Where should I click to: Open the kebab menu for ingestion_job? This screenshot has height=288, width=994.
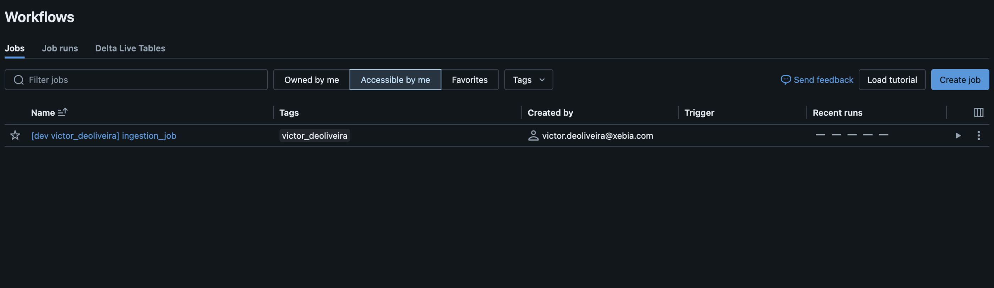tap(978, 135)
